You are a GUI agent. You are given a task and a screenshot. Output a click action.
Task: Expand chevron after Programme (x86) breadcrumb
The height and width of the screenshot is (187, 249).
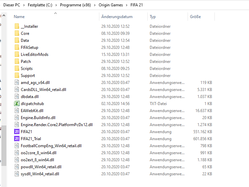tap(95, 5)
